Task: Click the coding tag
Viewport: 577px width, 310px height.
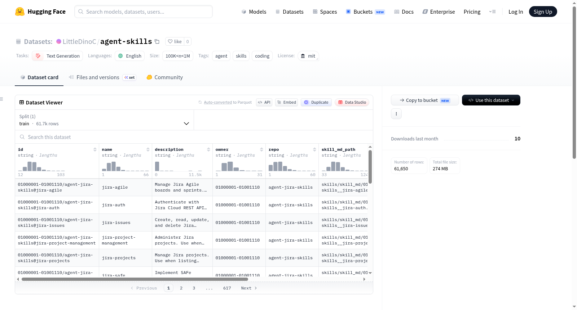Action: pyautogui.click(x=262, y=56)
